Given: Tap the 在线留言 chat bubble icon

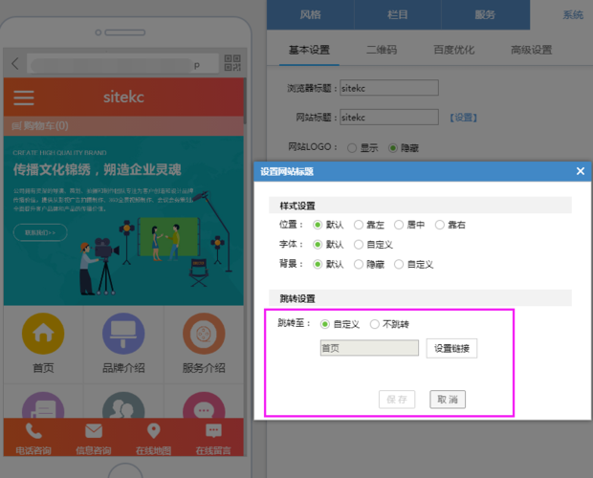Looking at the screenshot, I should click(x=213, y=431).
